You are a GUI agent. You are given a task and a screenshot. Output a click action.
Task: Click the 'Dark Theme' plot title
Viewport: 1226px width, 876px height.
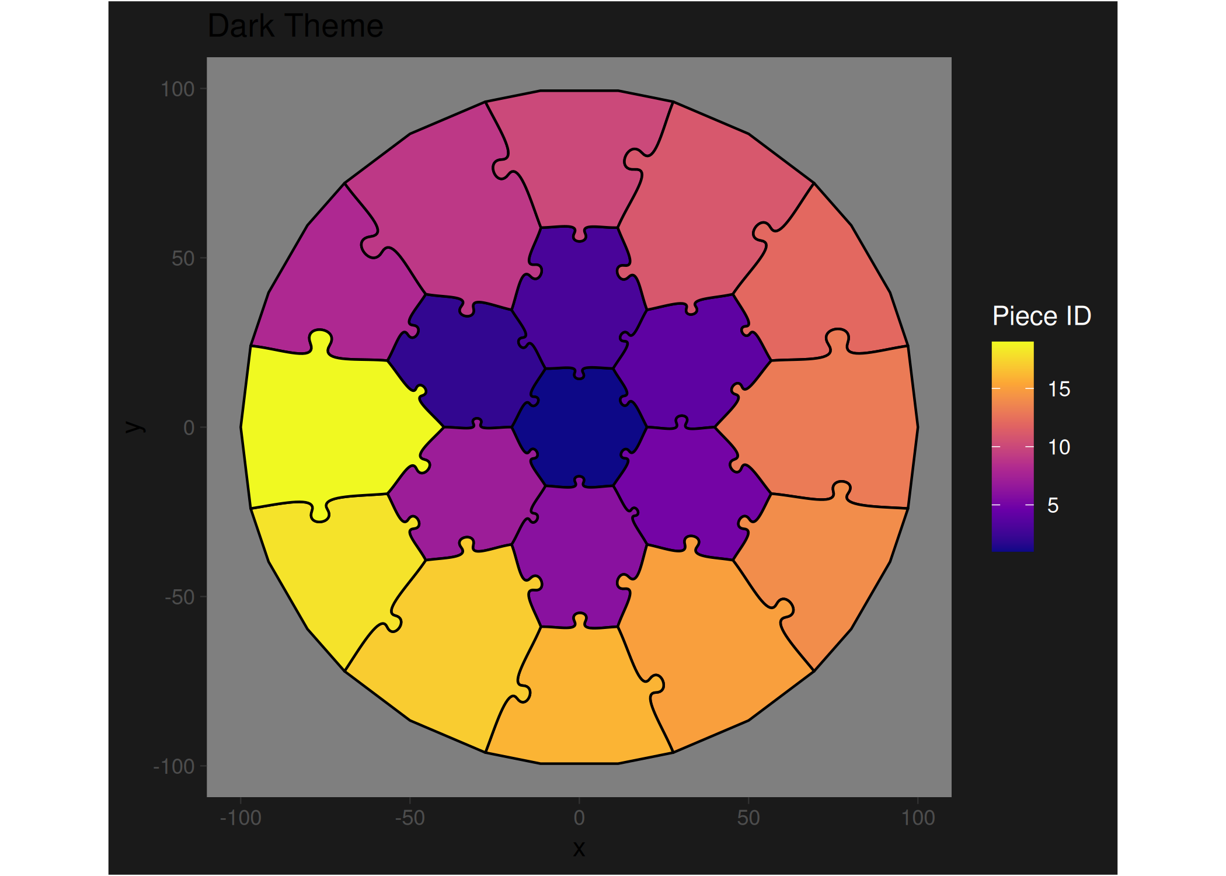point(295,26)
